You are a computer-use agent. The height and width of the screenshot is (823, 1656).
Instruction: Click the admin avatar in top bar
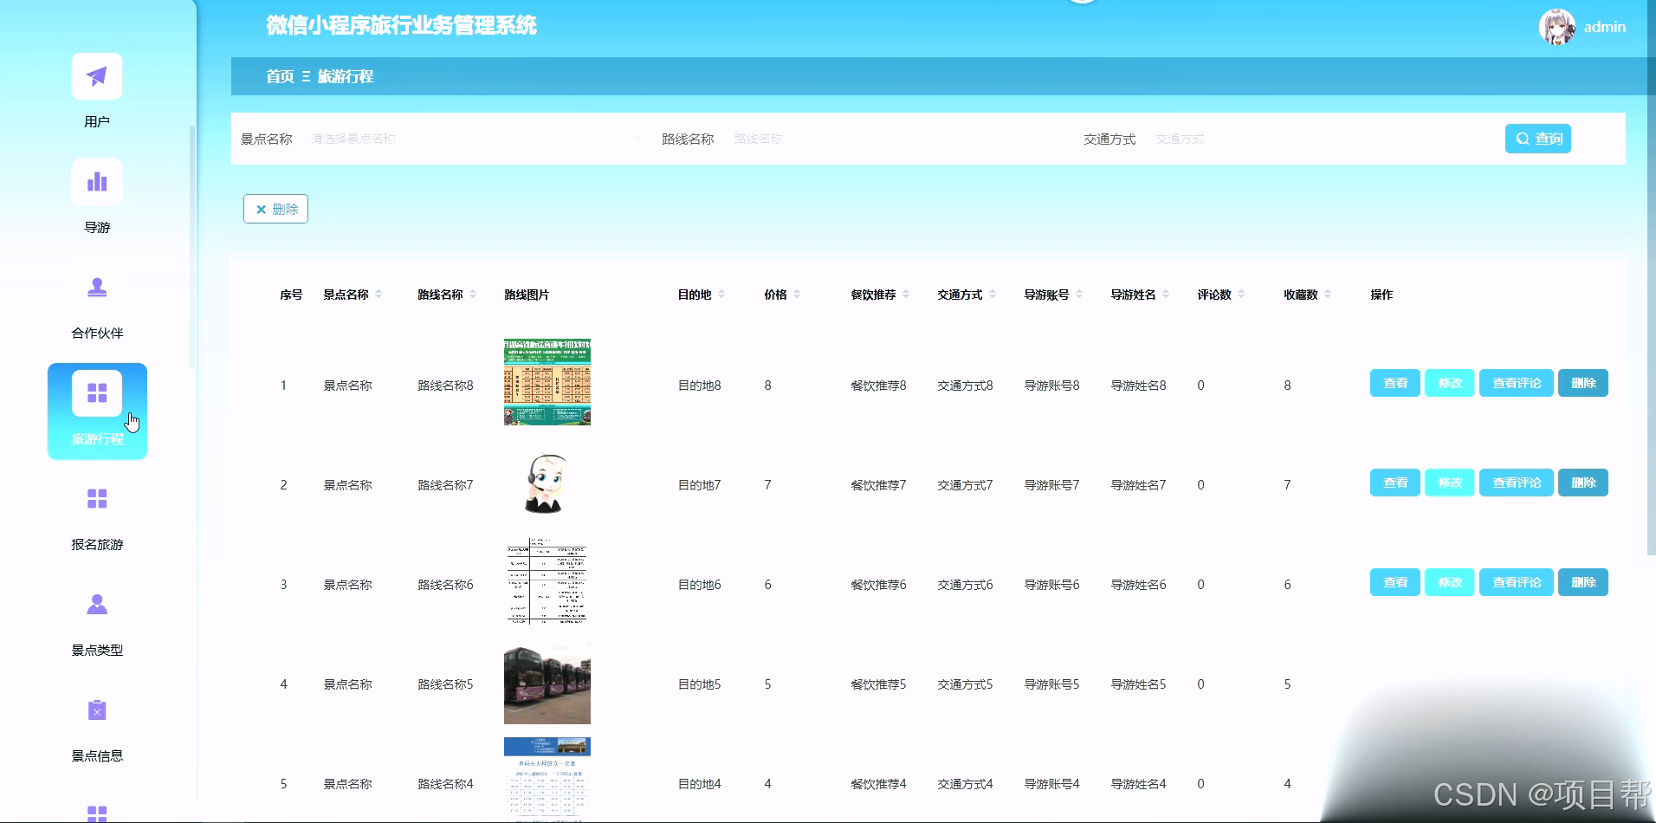[1558, 26]
